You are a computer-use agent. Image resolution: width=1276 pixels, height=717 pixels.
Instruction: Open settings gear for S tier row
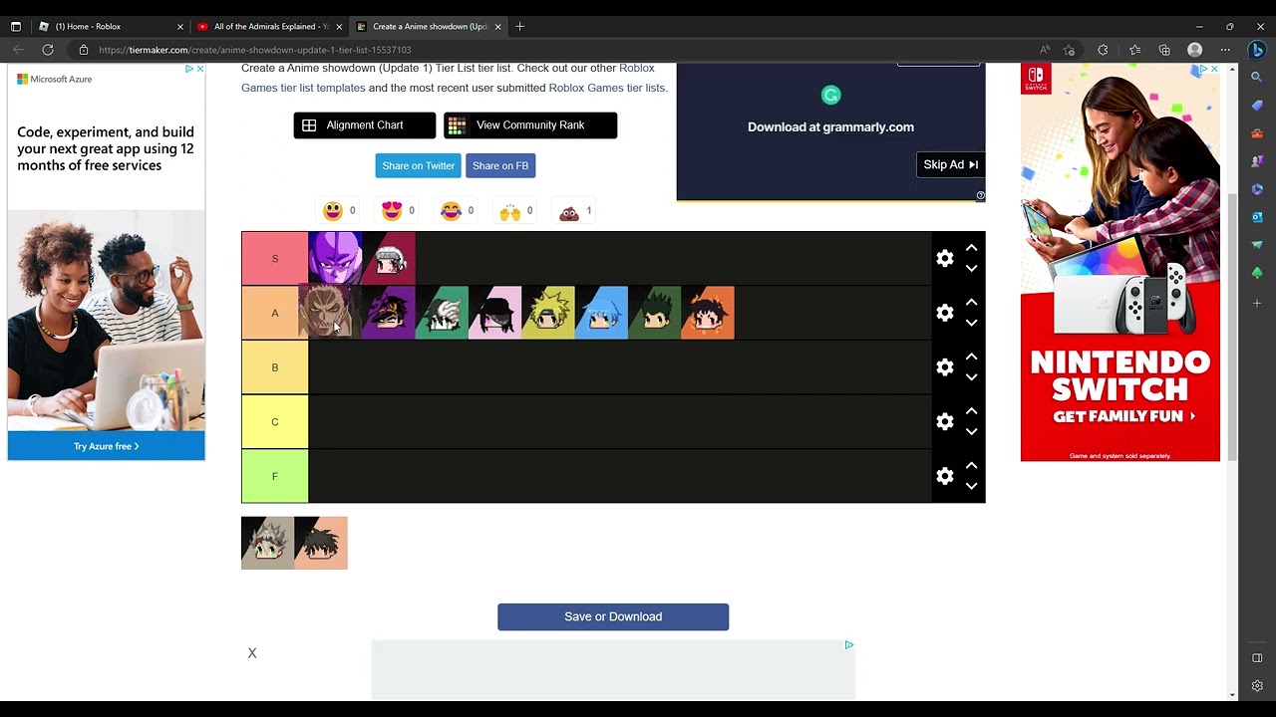tap(945, 259)
